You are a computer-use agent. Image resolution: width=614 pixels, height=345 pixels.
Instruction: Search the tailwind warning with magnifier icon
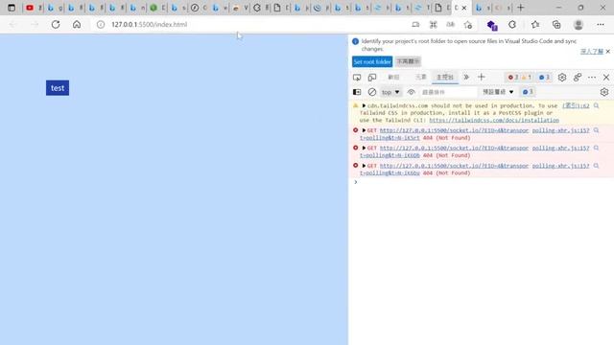click(596, 105)
